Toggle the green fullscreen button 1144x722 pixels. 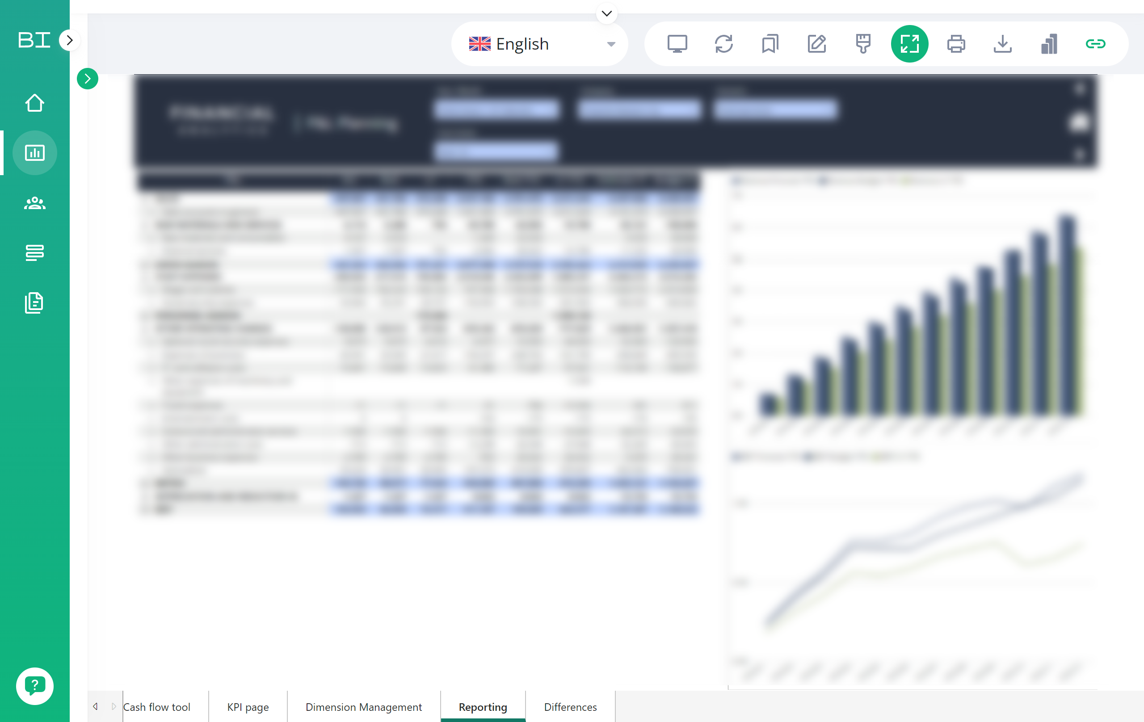coord(909,44)
